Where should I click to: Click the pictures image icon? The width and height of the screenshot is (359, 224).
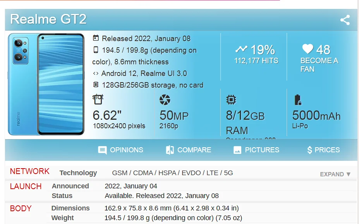[237, 150]
